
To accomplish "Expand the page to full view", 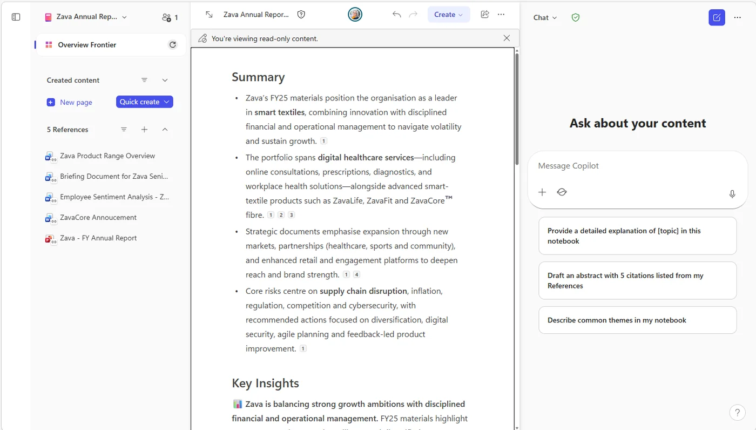I will coord(210,15).
